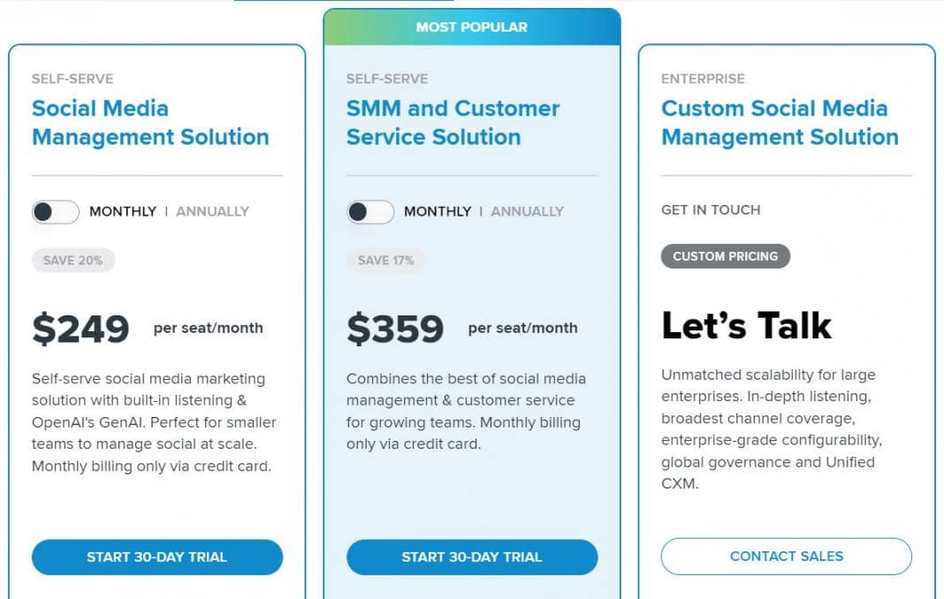Click the SAVE 20% badge
Image resolution: width=944 pixels, height=599 pixels.
click(x=73, y=261)
